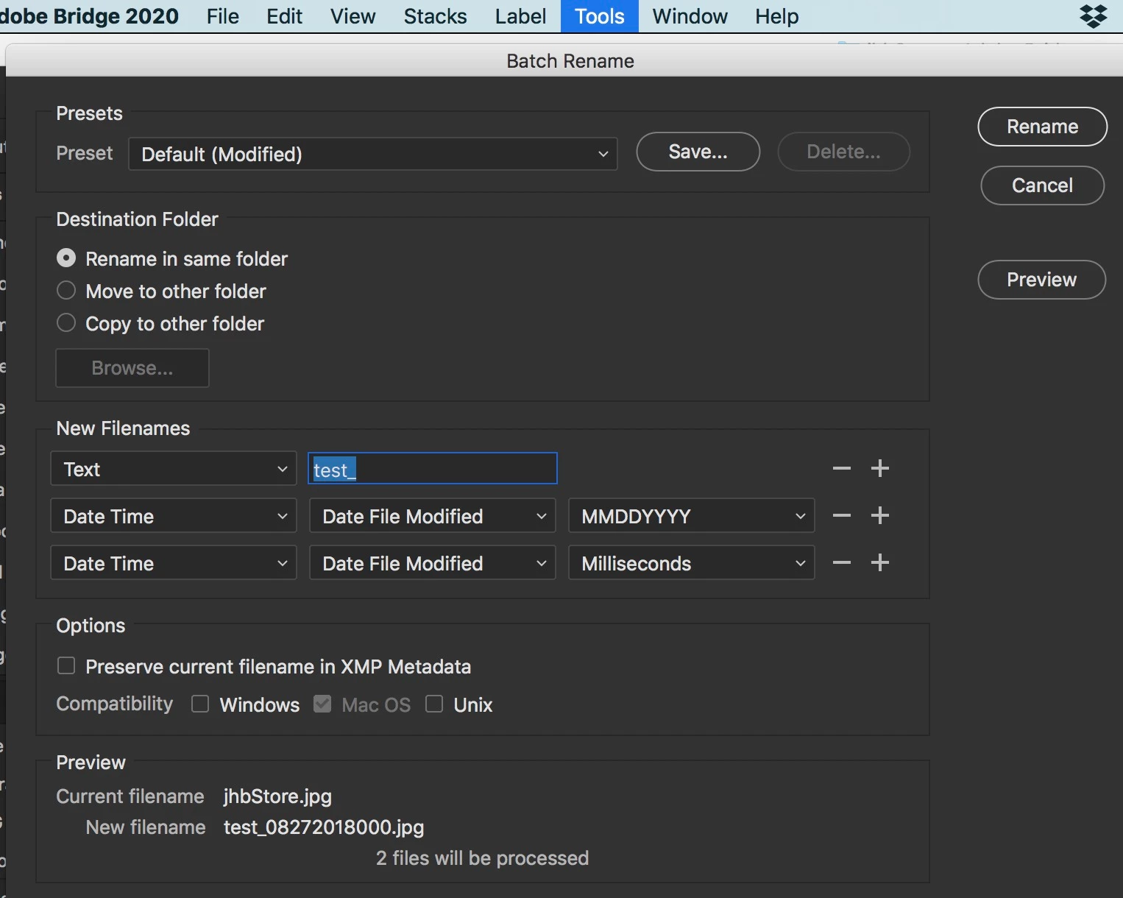Click the current filename jhbStore.jpg
The width and height of the screenshot is (1123, 898).
click(277, 796)
